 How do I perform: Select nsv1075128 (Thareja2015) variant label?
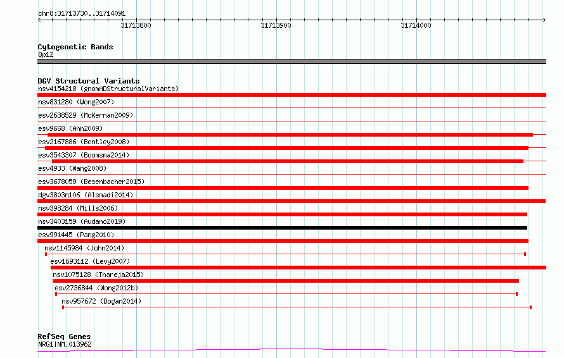tap(98, 275)
